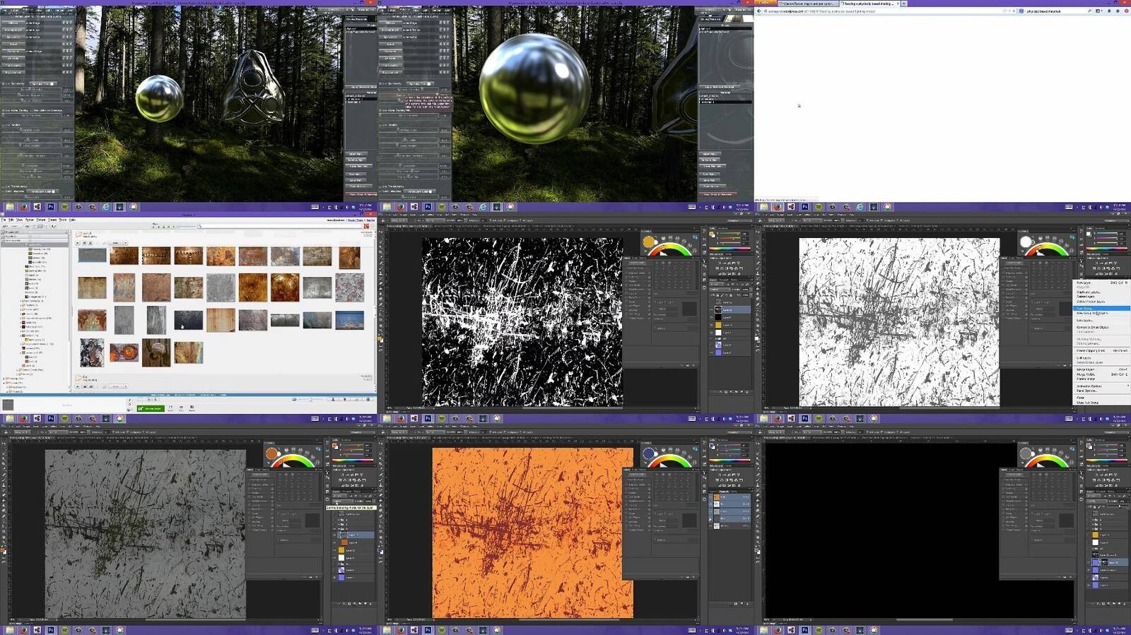Screen dimensions: 1131x635
Task: Select the dark blue speckled thumbnail in Picasa
Action: (188, 320)
